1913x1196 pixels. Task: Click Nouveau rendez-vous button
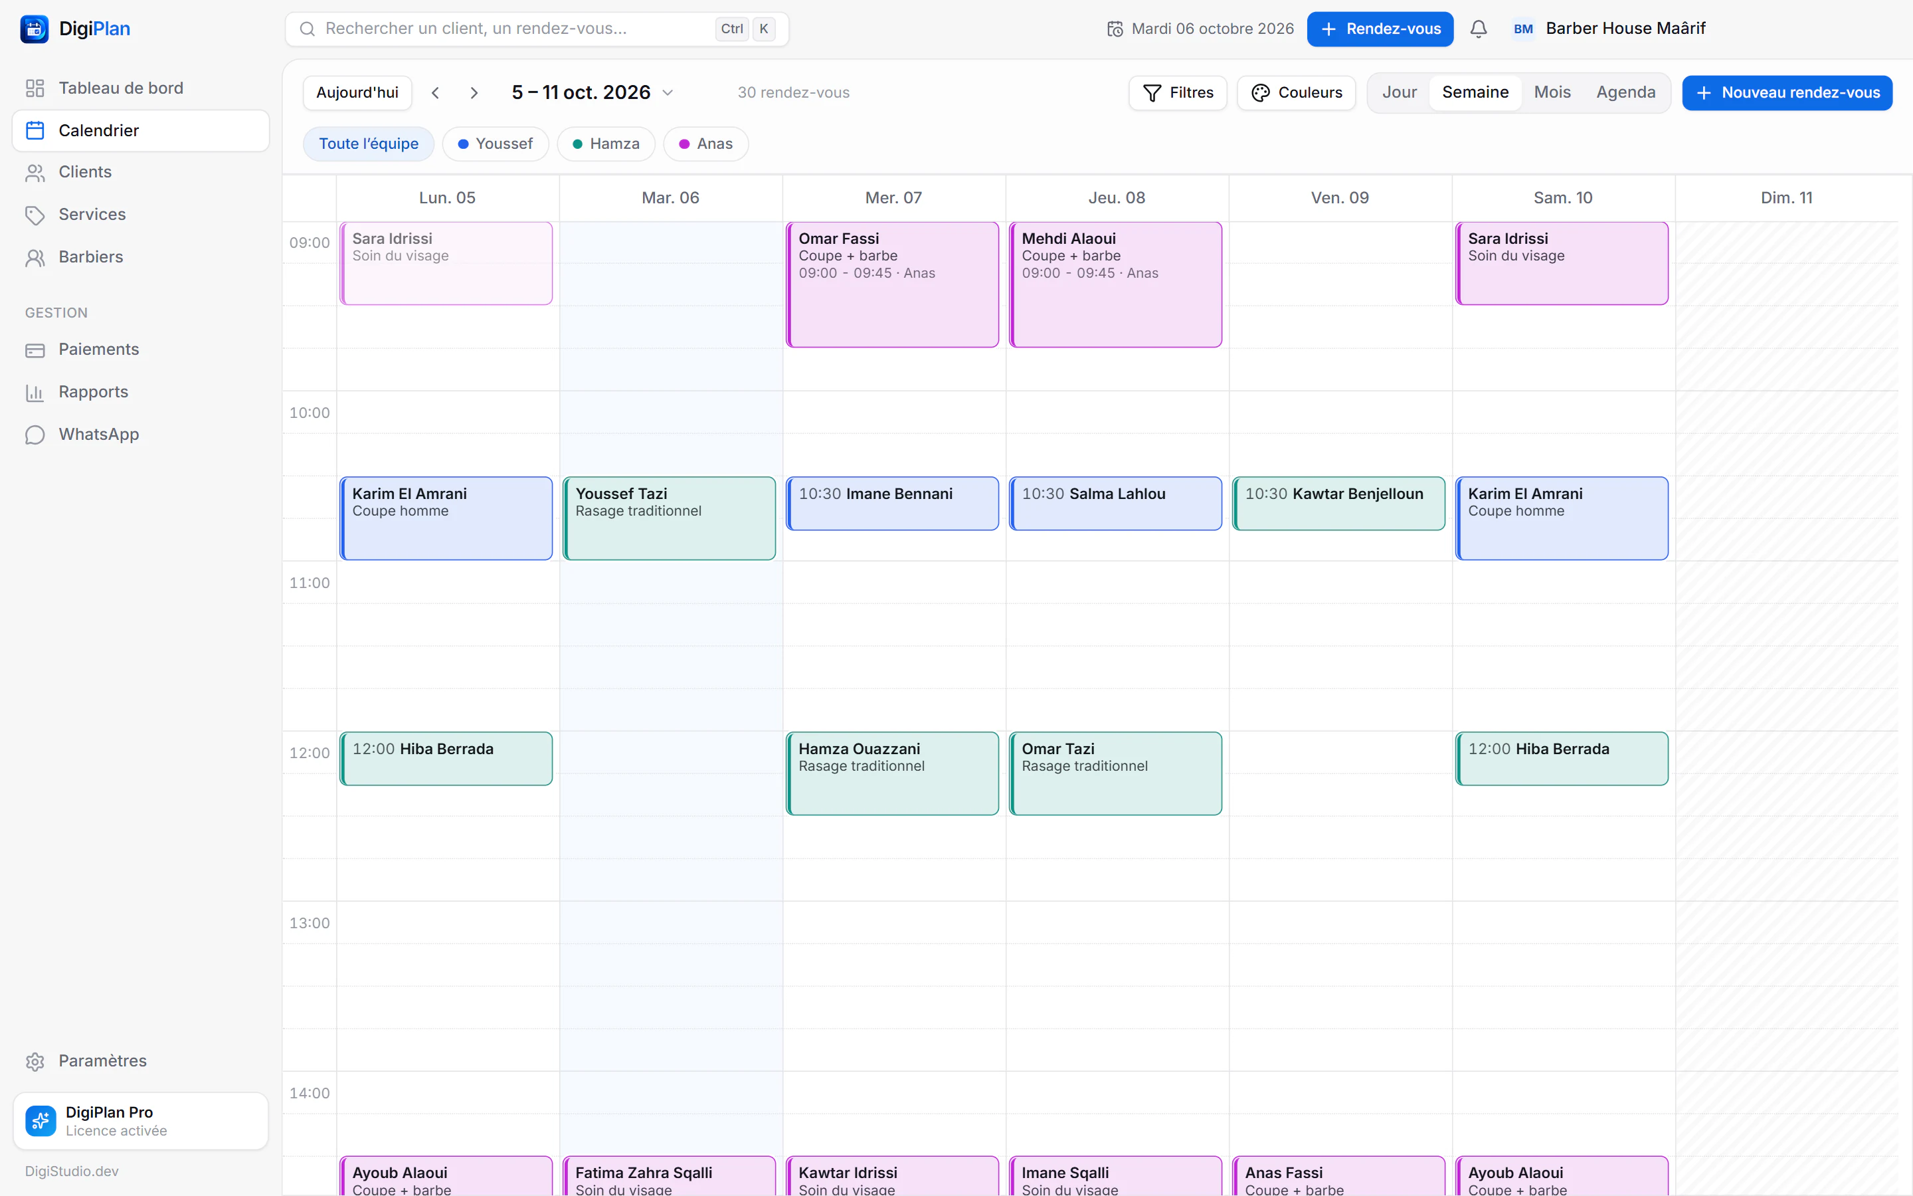tap(1787, 92)
